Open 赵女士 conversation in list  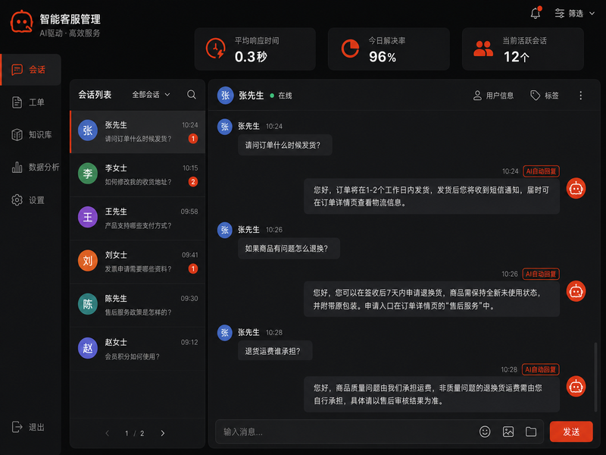tap(138, 349)
